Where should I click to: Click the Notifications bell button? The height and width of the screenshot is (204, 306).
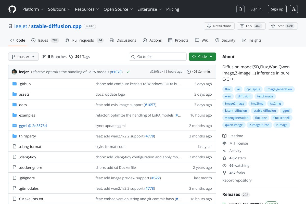tap(219, 26)
